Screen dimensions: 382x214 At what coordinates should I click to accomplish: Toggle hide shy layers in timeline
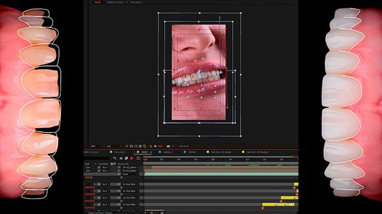pos(121,158)
